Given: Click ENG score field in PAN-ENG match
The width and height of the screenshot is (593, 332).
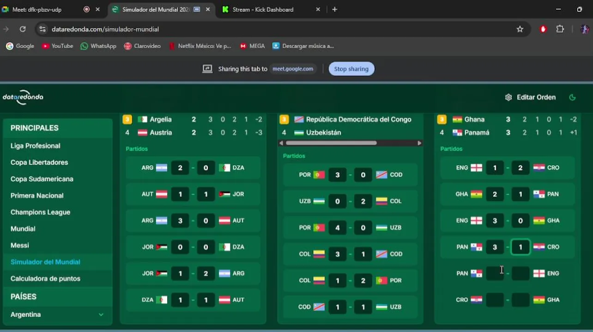Looking at the screenshot, I should click(520, 273).
